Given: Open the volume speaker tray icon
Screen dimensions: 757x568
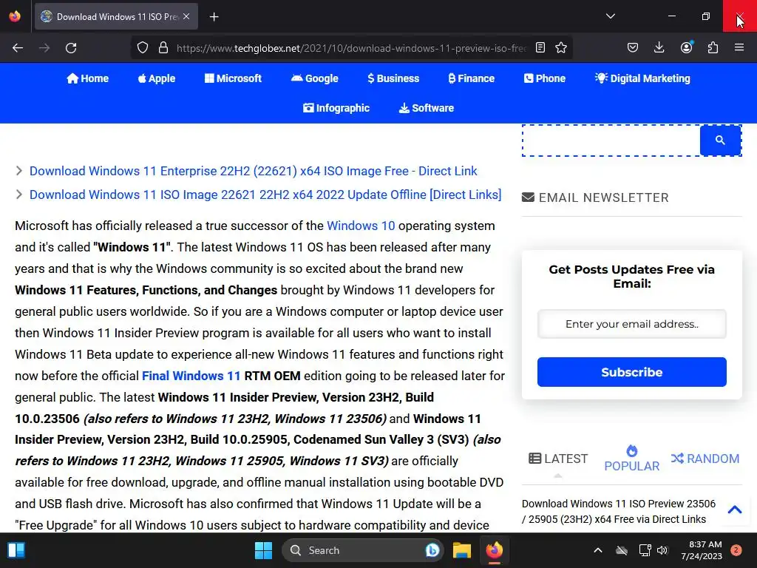Looking at the screenshot, I should [662, 550].
